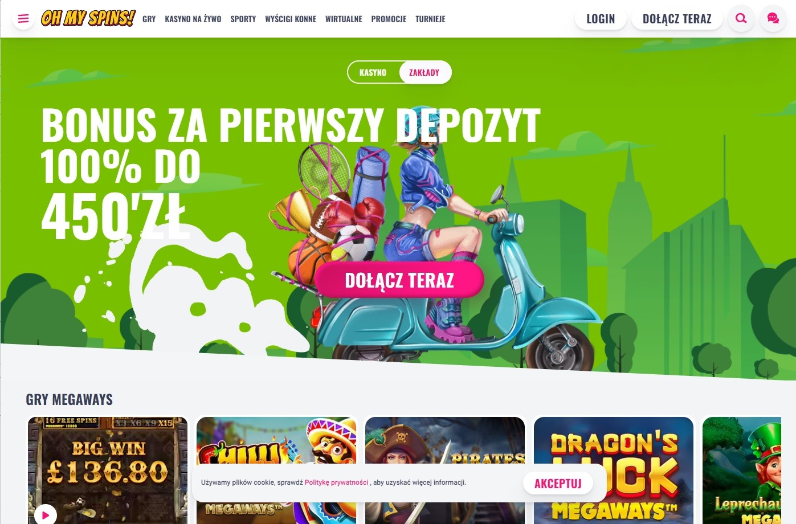
Task: Accept cookies with the Akceptuj button
Action: (558, 484)
